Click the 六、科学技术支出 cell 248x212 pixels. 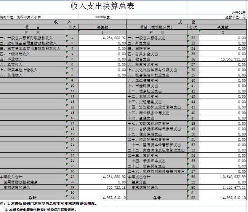[157, 64]
